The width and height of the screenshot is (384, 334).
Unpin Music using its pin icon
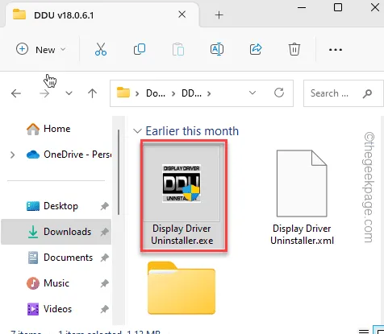[104, 283]
